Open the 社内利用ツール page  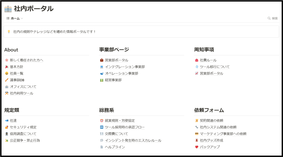tap(22, 93)
